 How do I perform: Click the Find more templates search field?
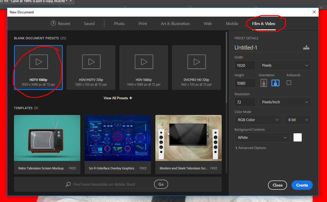pyautogui.click(x=112, y=184)
